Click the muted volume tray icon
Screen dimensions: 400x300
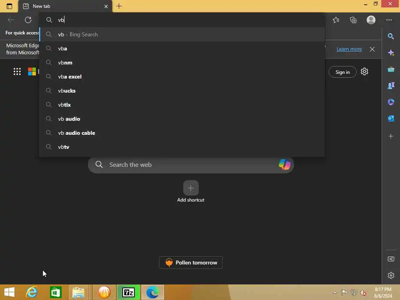363,293
